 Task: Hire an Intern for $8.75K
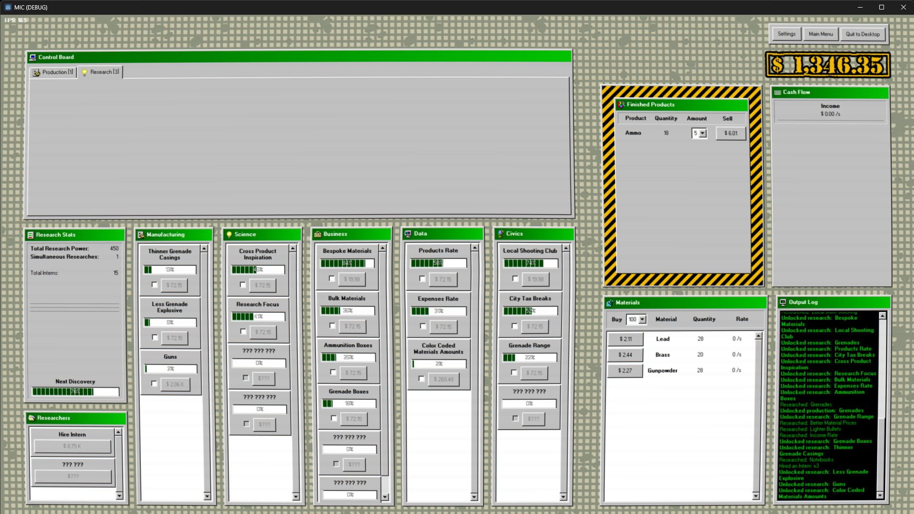tap(72, 446)
